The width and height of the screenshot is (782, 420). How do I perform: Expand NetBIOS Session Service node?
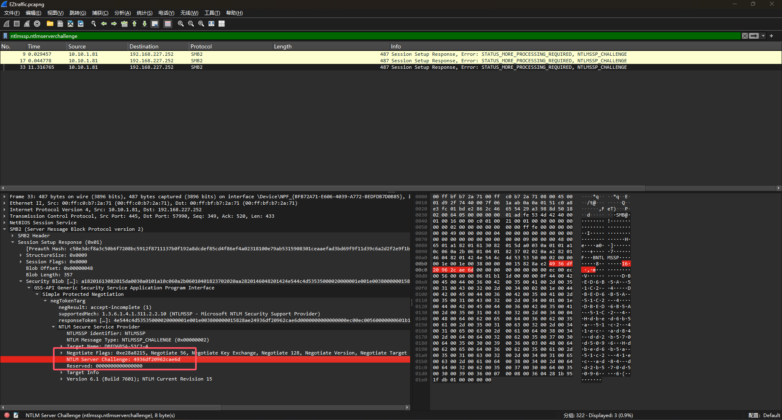pyautogui.click(x=4, y=223)
